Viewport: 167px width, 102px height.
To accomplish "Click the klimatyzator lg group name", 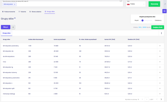I will [8, 67].
